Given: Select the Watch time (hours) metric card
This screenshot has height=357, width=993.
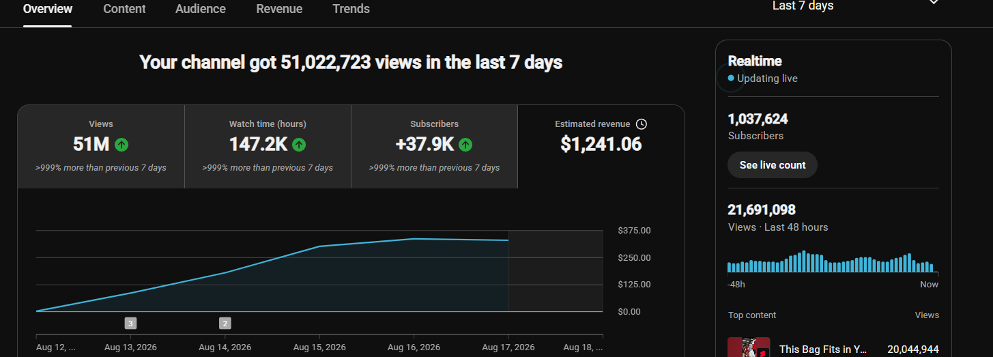Looking at the screenshot, I should coord(268,147).
